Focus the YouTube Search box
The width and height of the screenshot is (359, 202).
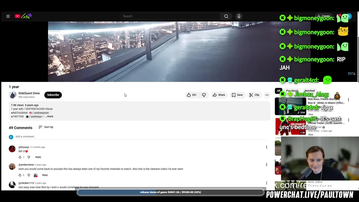[170, 16]
